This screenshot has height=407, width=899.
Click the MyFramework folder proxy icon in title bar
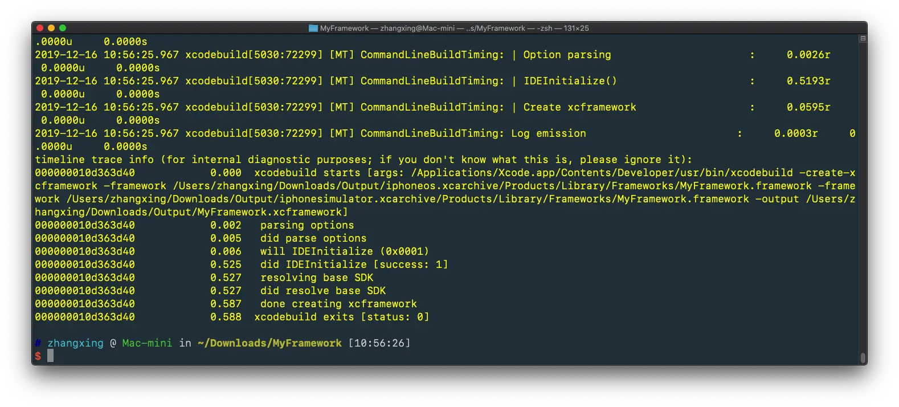(313, 28)
